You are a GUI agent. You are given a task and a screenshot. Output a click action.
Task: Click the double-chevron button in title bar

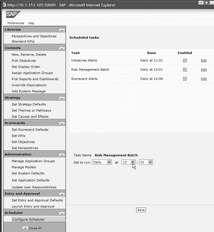[201, 2]
